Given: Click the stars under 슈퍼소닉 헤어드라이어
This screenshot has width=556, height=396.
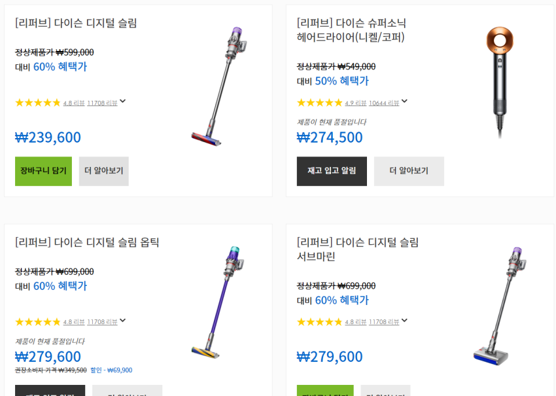Looking at the screenshot, I should click(x=319, y=103).
